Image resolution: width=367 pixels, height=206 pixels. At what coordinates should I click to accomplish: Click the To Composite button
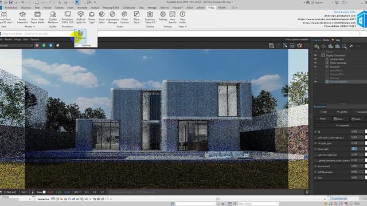tap(342, 125)
